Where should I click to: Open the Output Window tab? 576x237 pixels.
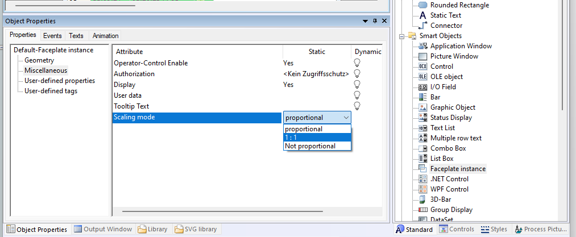(103, 229)
